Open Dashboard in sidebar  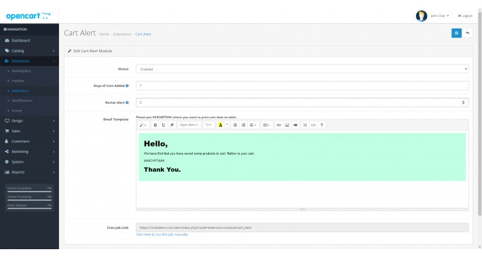point(29,40)
